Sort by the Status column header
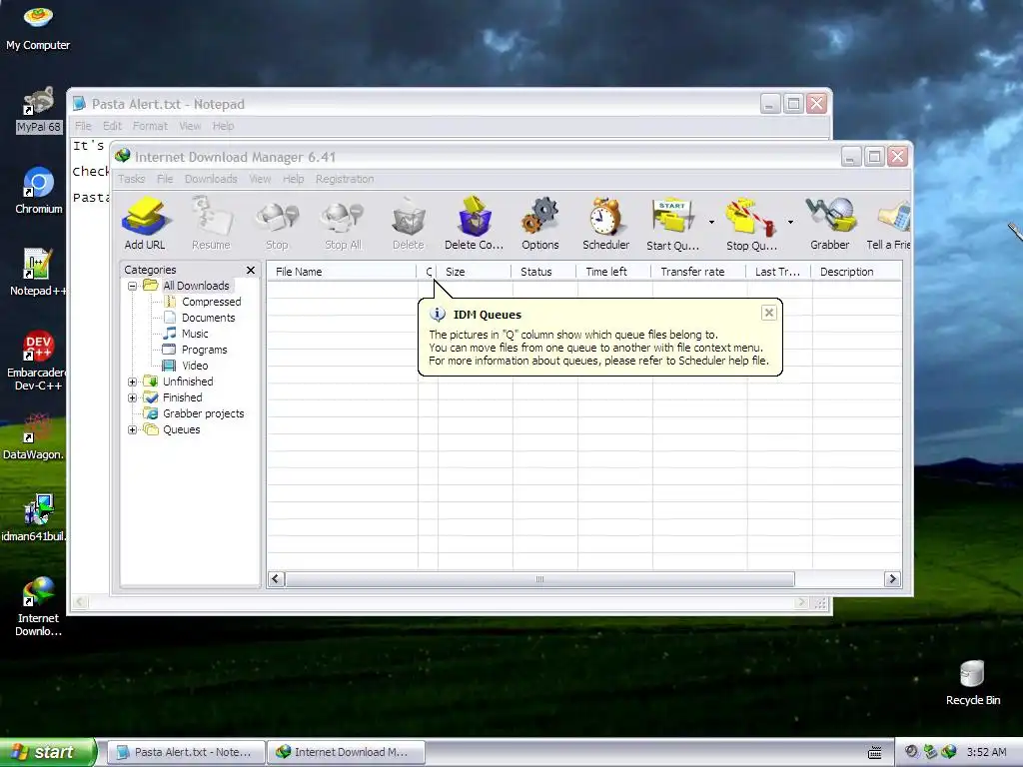Screen dimensions: 1023x767 click(543, 272)
